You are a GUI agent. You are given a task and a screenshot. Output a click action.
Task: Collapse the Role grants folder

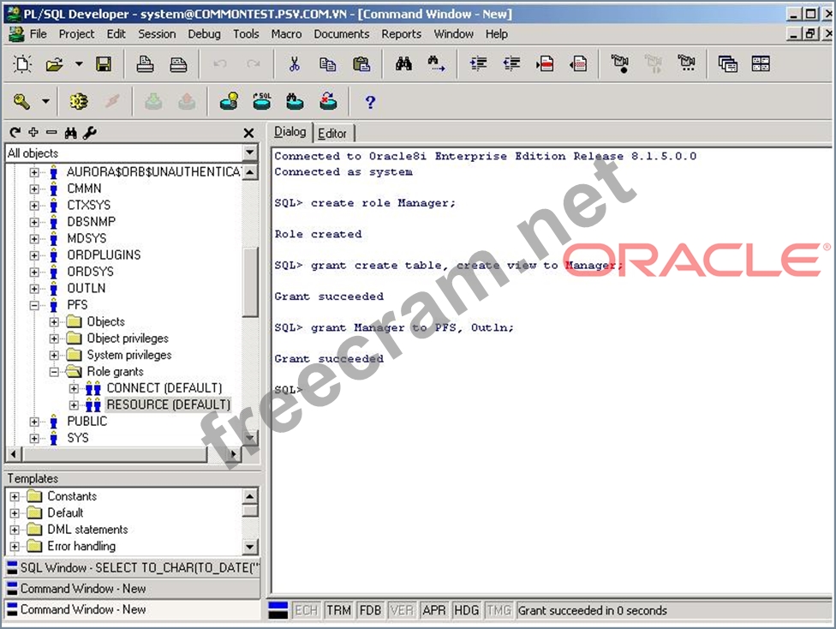[x=54, y=372]
